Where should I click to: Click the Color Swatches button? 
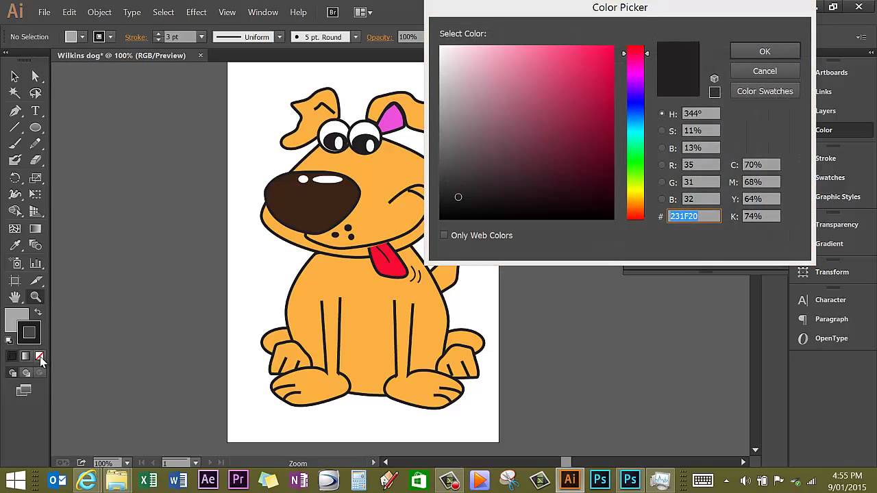pyautogui.click(x=765, y=91)
